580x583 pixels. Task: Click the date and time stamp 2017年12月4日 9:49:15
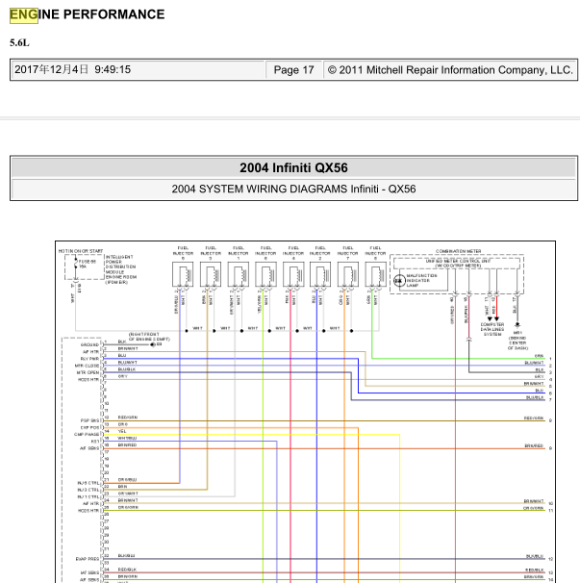pyautogui.click(x=72, y=69)
